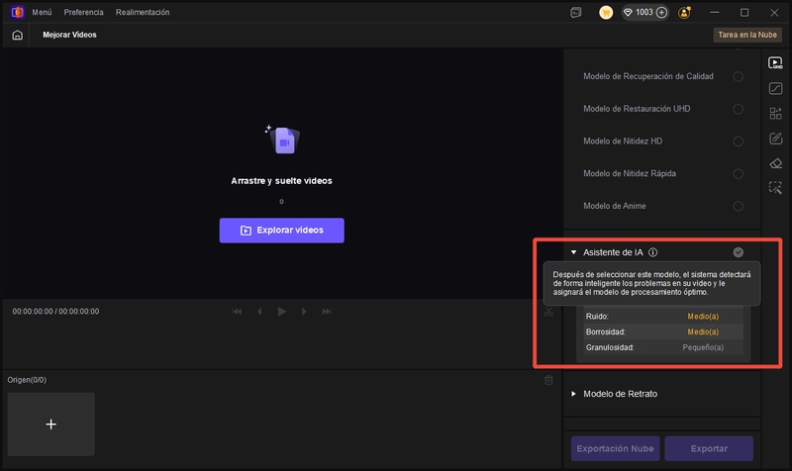Click the info icon beside Asistente de IA

pyautogui.click(x=652, y=252)
